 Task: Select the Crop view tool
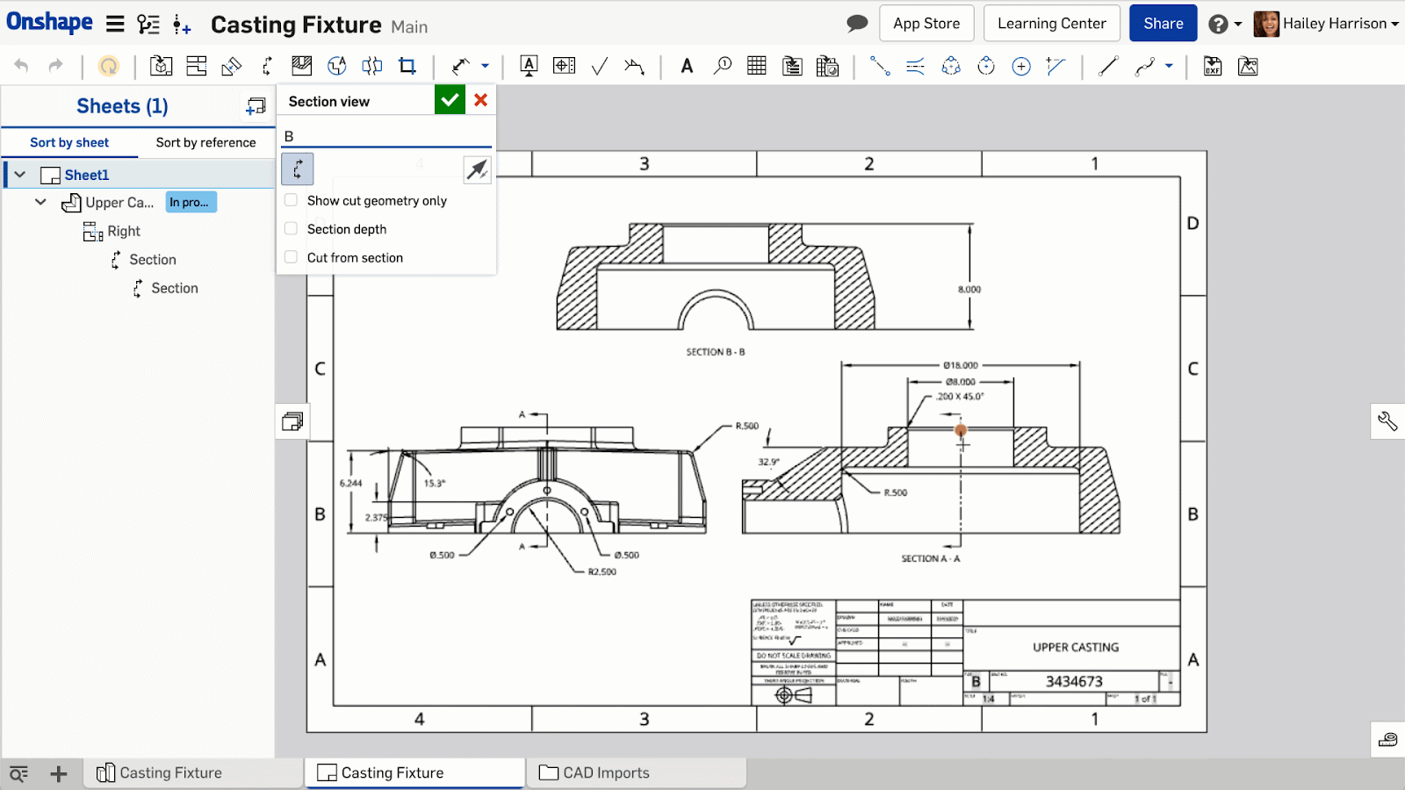(407, 66)
